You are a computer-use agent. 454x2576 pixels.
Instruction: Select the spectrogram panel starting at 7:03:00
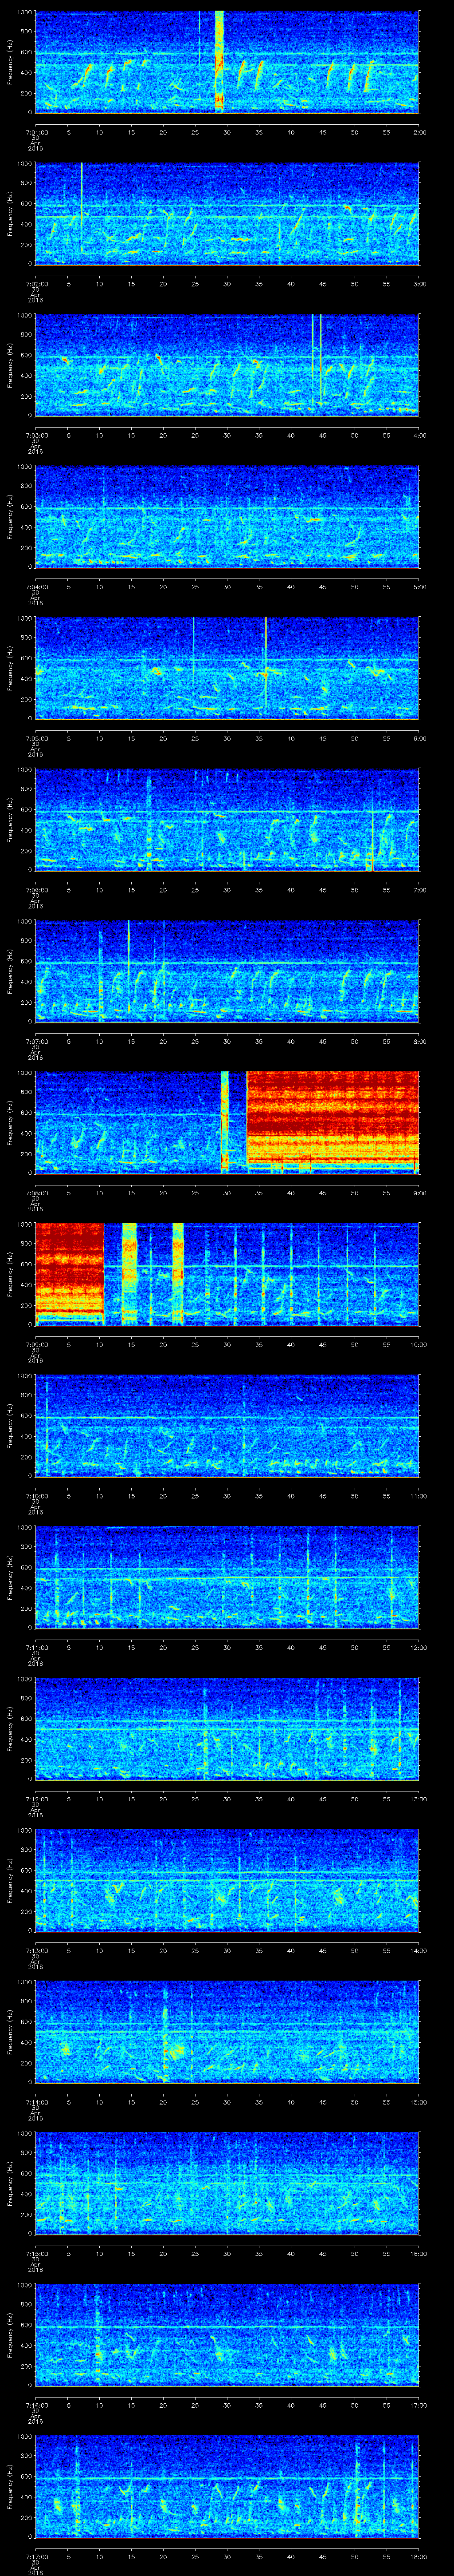(227, 364)
